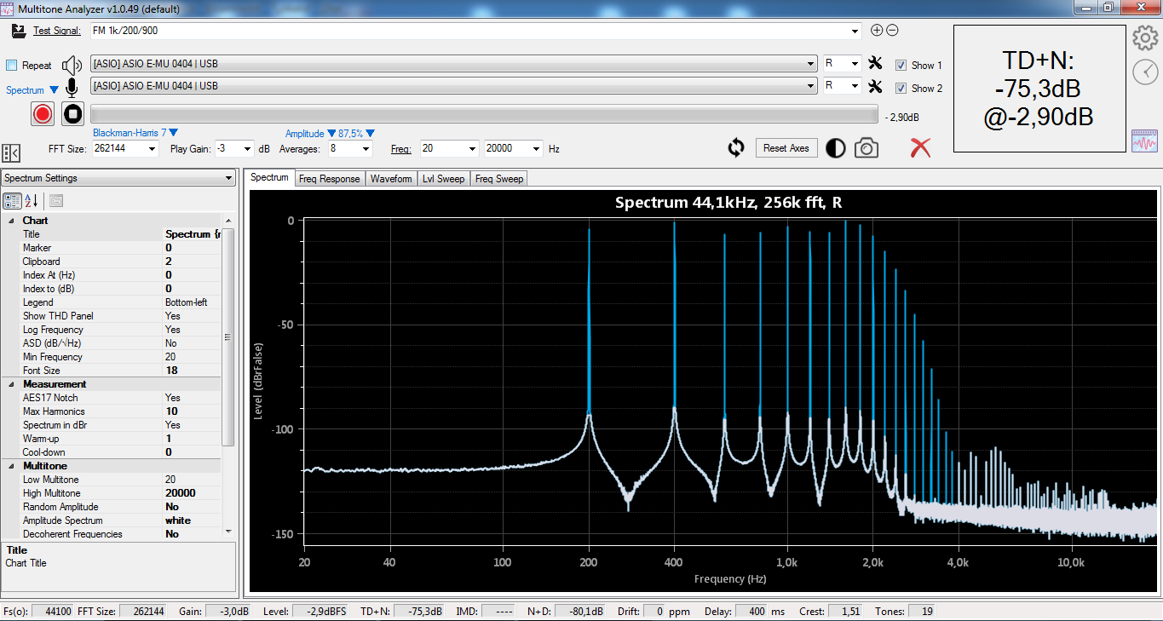Open the waveform chart icon
This screenshot has height=621, width=1163.
[x=1145, y=141]
